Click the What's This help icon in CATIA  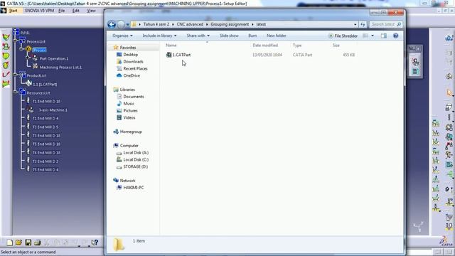coord(95,242)
